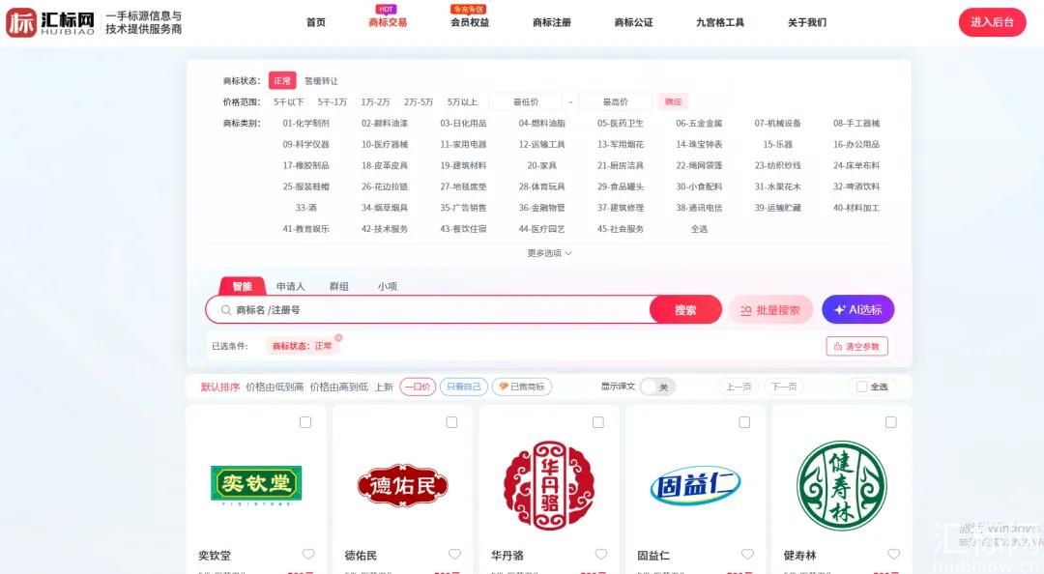The width and height of the screenshot is (1044, 574).
Task: Switch to the 智能 search tab
Action: coord(243,286)
